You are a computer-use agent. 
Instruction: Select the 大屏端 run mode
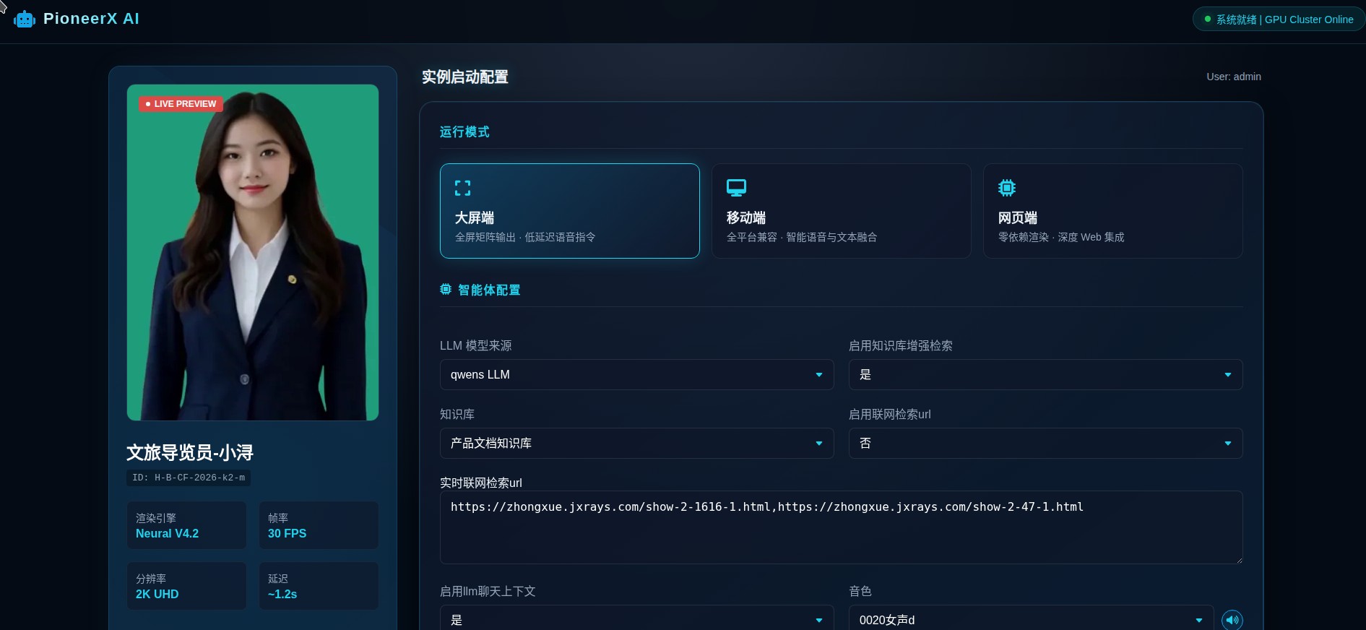click(x=569, y=211)
